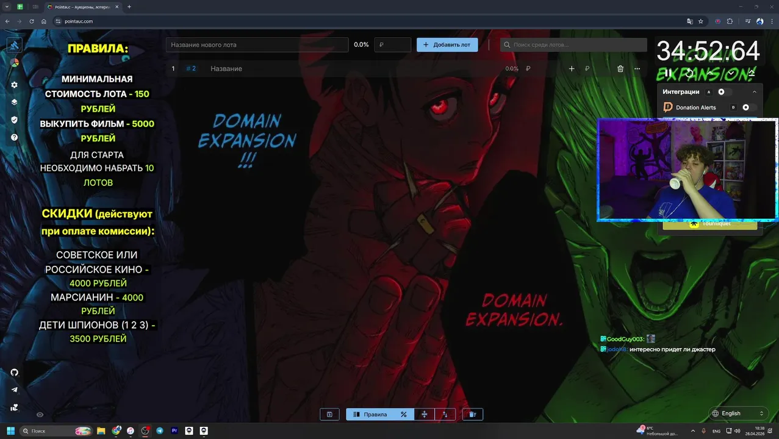Click the translate page icon in address bar

click(689, 21)
